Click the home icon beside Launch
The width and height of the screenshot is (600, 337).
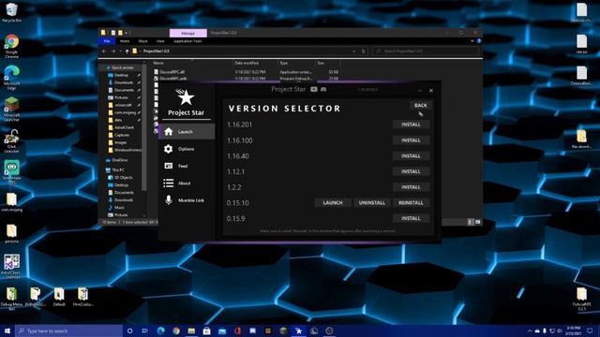click(169, 131)
